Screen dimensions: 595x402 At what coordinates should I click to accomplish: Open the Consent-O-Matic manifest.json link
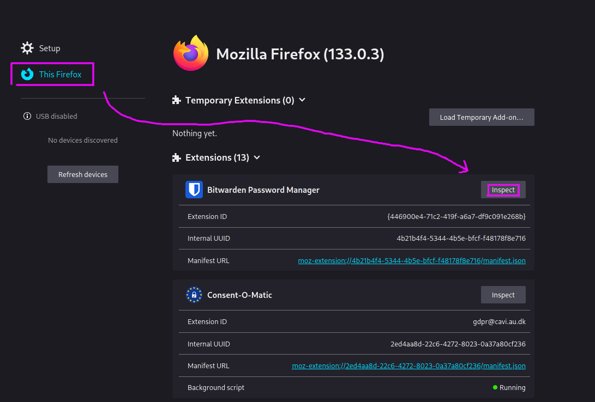(x=408, y=366)
